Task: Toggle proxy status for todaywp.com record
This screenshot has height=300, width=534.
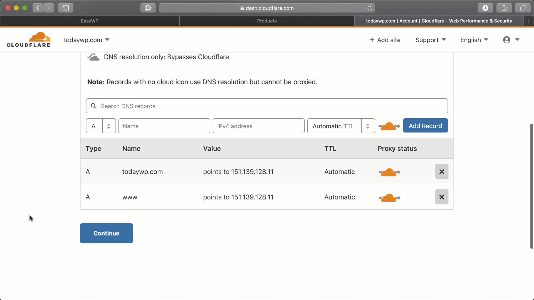Action: pos(389,172)
